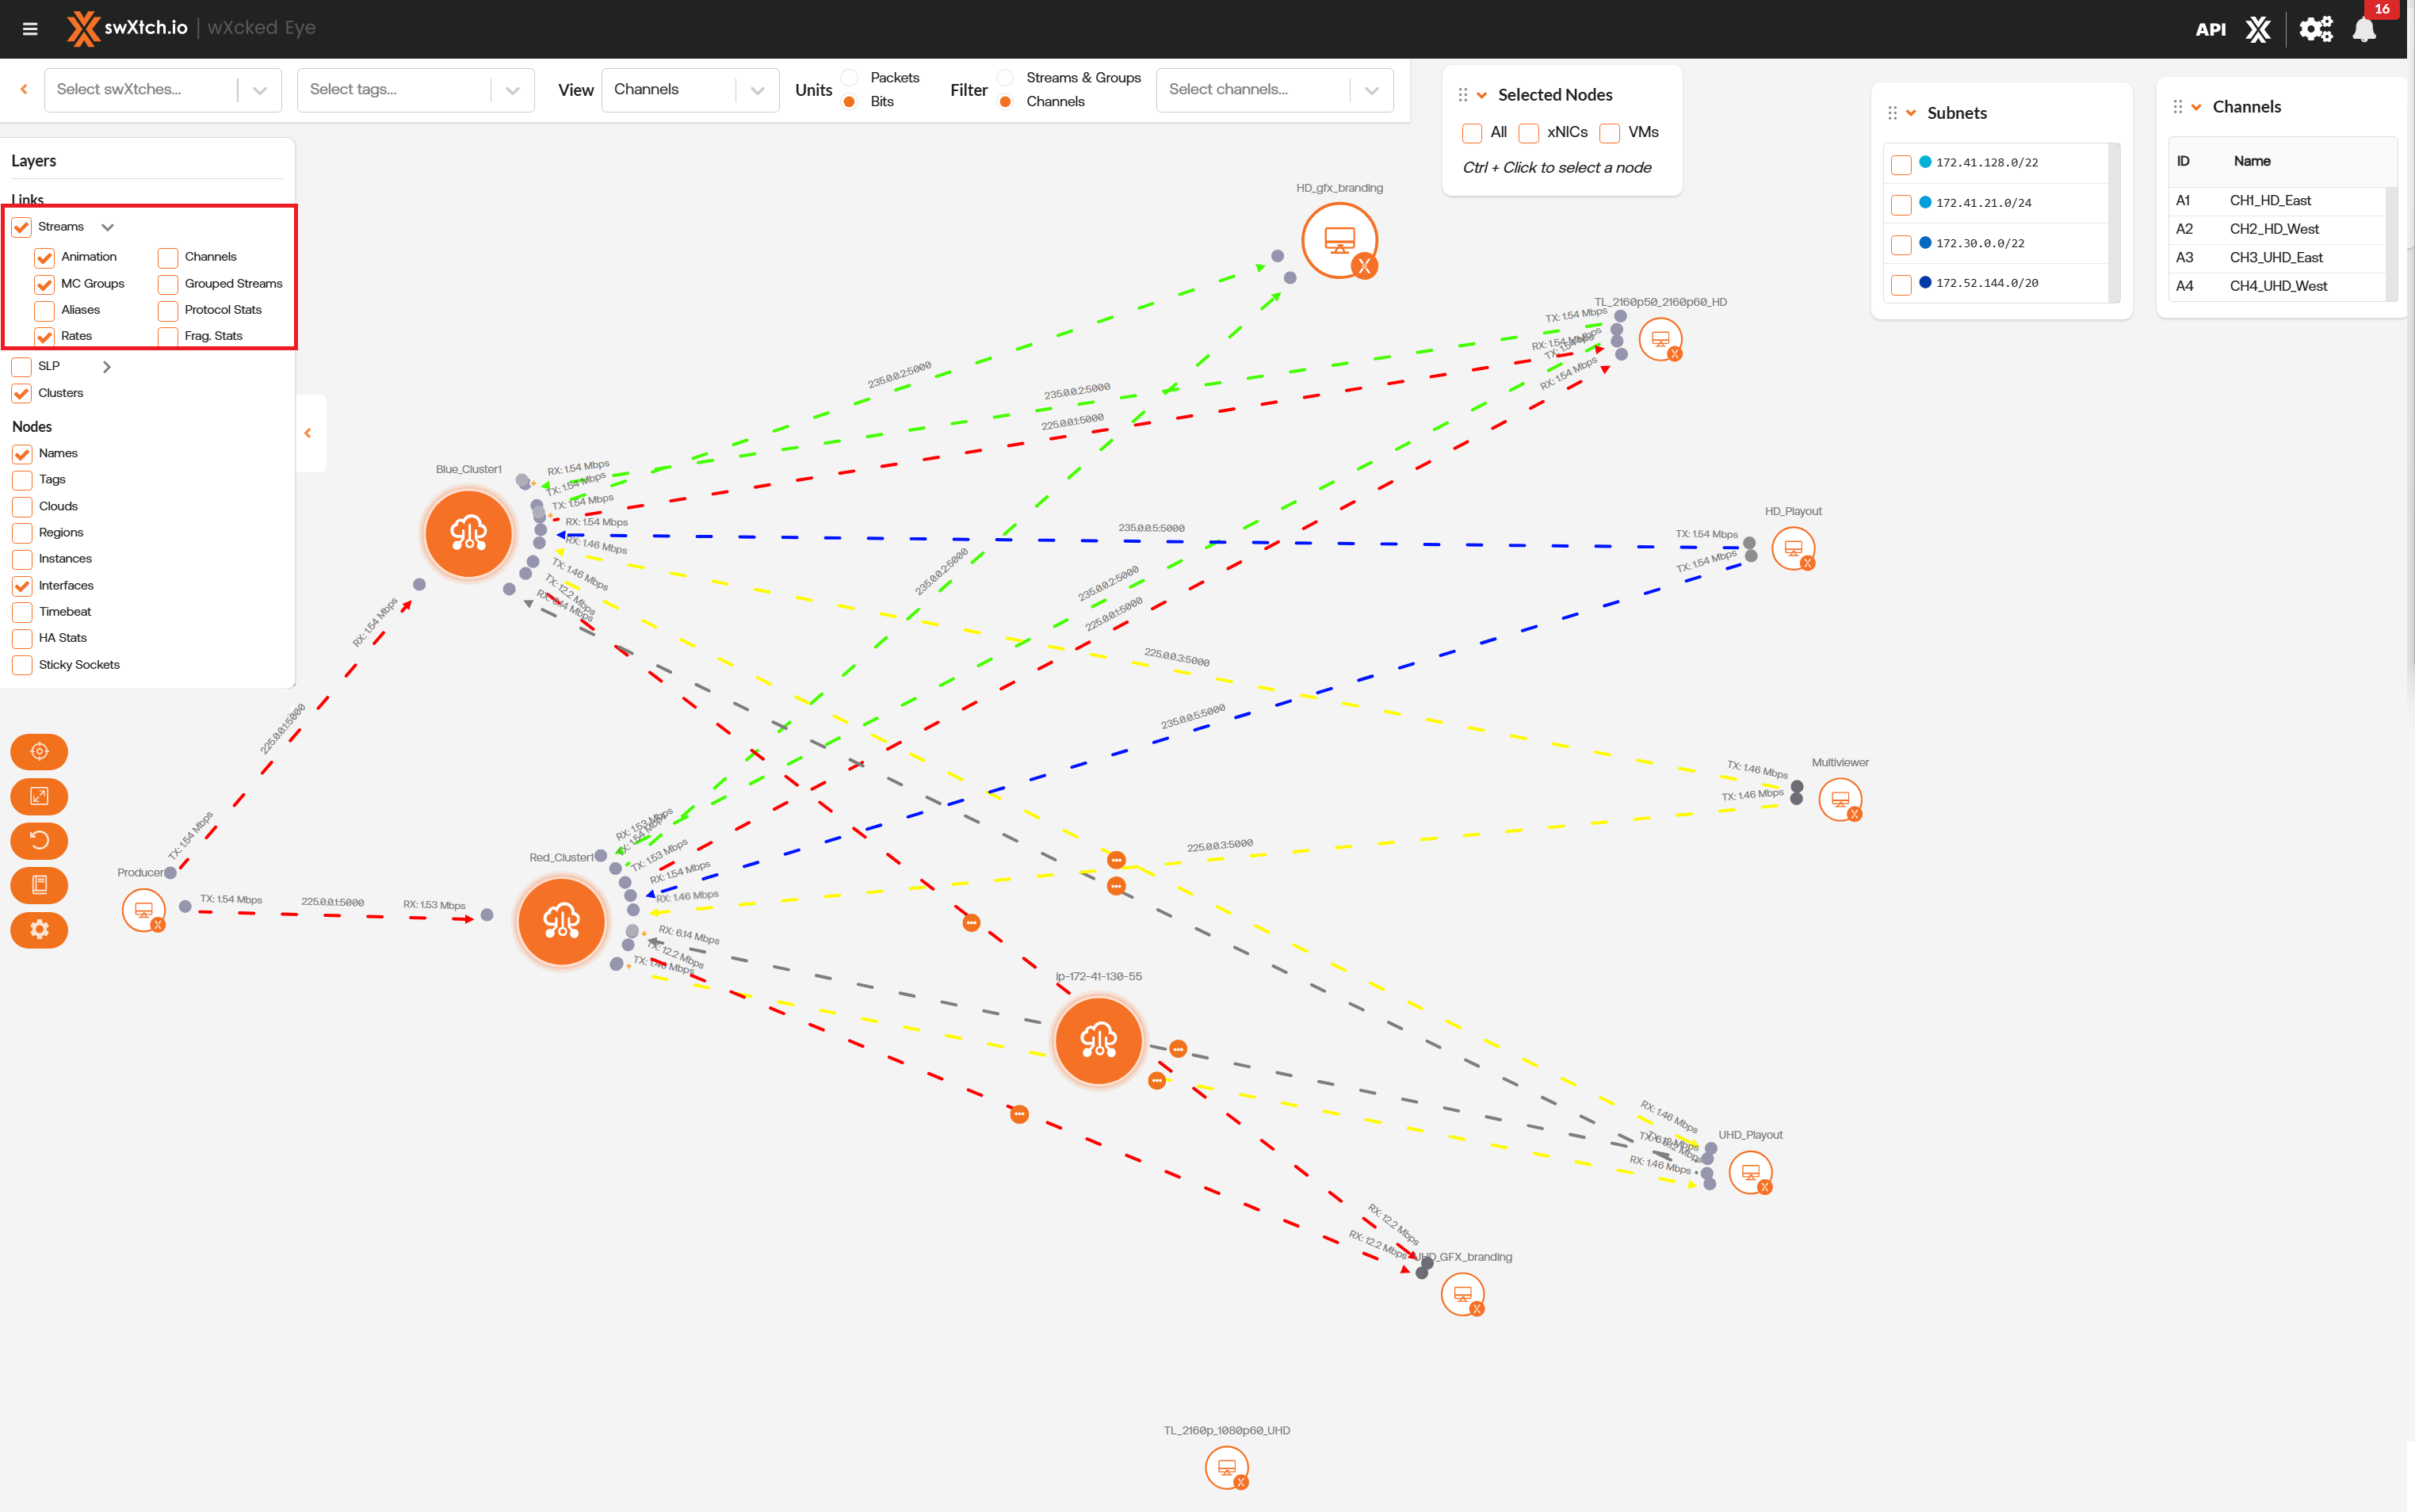Click the API link in header
This screenshot has height=1512, width=2415.
(2210, 30)
